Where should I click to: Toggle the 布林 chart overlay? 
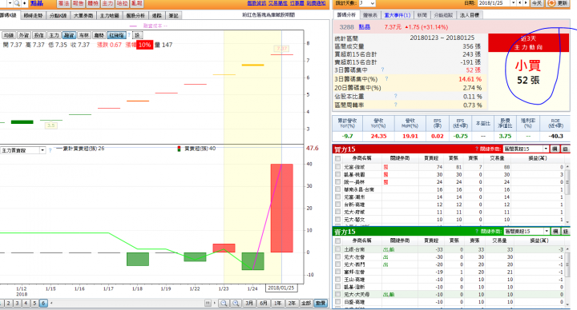(x=84, y=35)
